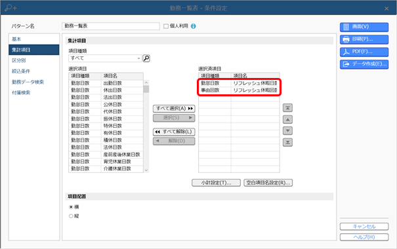
Task: Click the magnifier search icon beside 項目種類
Action: coord(146,58)
